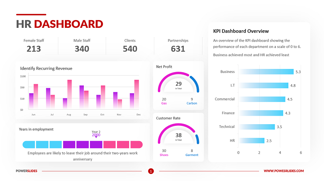Click the Years in employment heading
324x181 pixels.
coord(36,129)
